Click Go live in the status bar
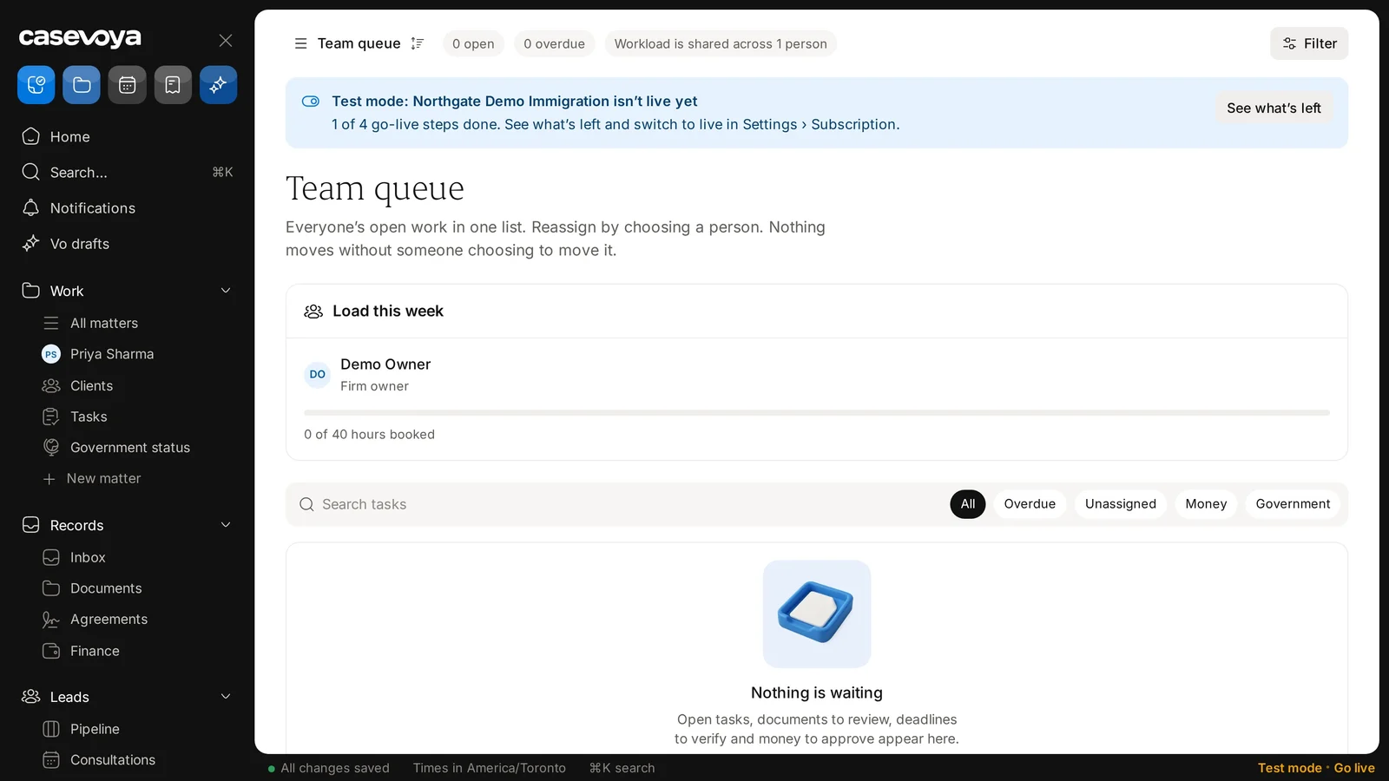The width and height of the screenshot is (1389, 781). [1354, 768]
